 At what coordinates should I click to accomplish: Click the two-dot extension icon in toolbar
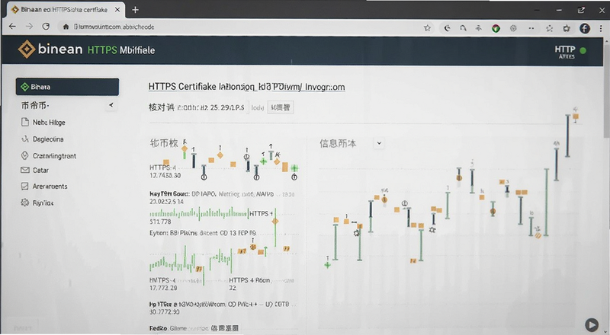point(531,28)
